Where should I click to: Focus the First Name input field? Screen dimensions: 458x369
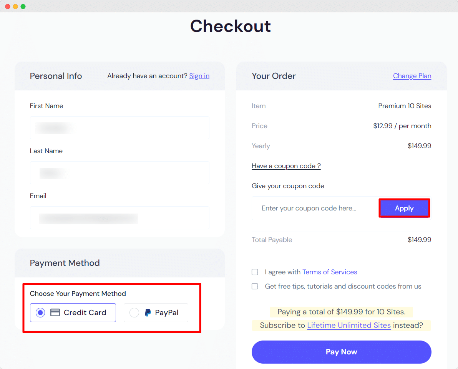[119, 128]
